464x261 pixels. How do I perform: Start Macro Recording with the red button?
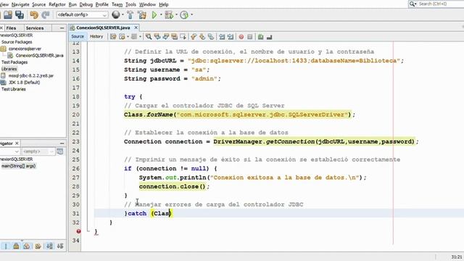coord(241,37)
